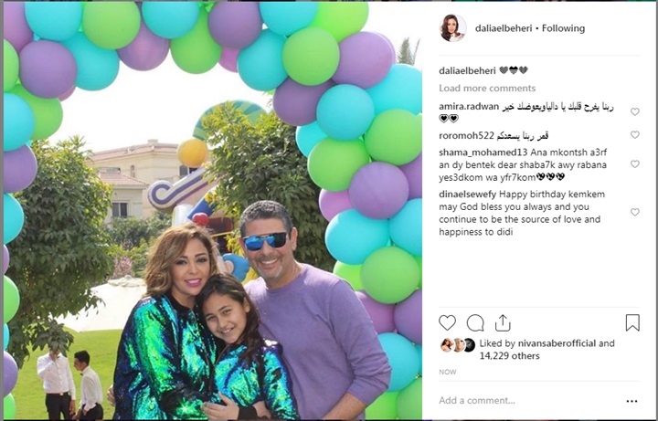Open roromoh522's profile
The image size is (658, 421).
tap(467, 135)
